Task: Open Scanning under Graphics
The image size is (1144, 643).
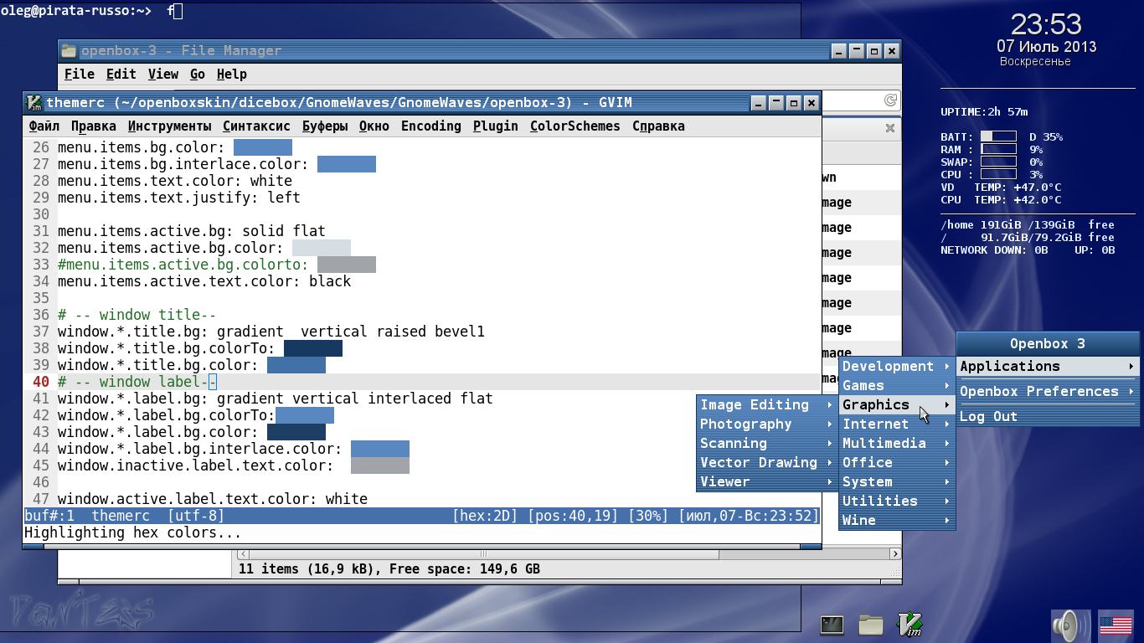Action: tap(767, 444)
